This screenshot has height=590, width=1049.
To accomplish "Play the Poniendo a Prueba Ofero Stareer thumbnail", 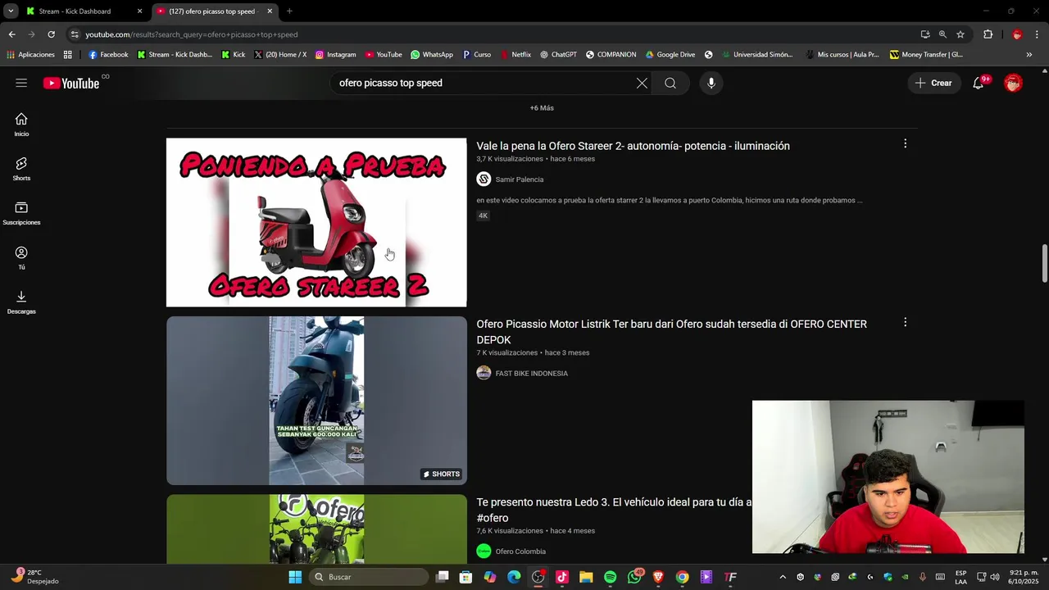I will tap(316, 222).
